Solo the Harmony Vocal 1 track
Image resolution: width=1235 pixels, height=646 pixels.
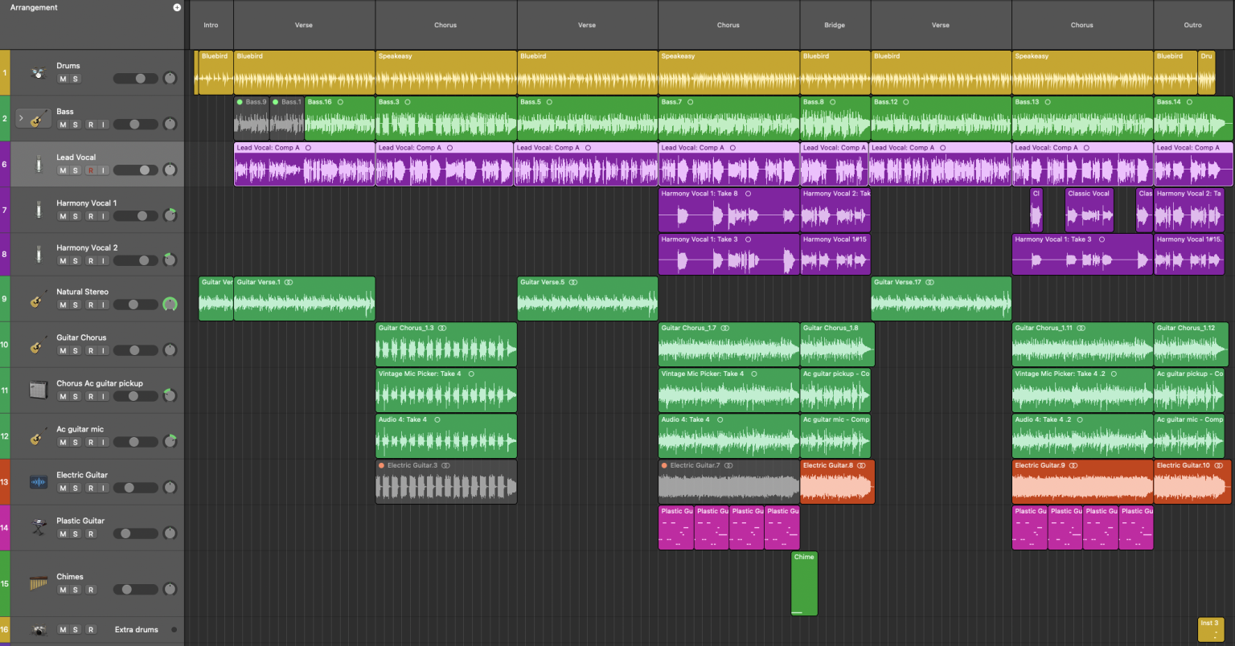[76, 216]
